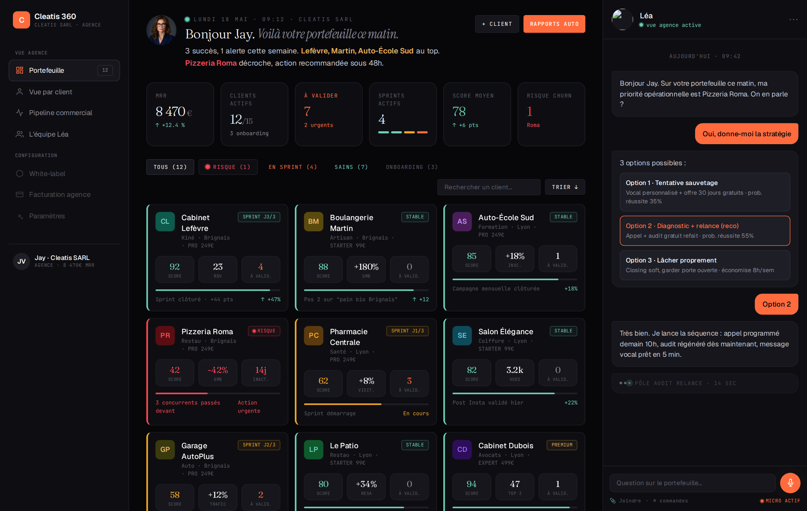Choose Option 3 Lâcher proprement
This screenshot has height=511, width=807.
705,265
